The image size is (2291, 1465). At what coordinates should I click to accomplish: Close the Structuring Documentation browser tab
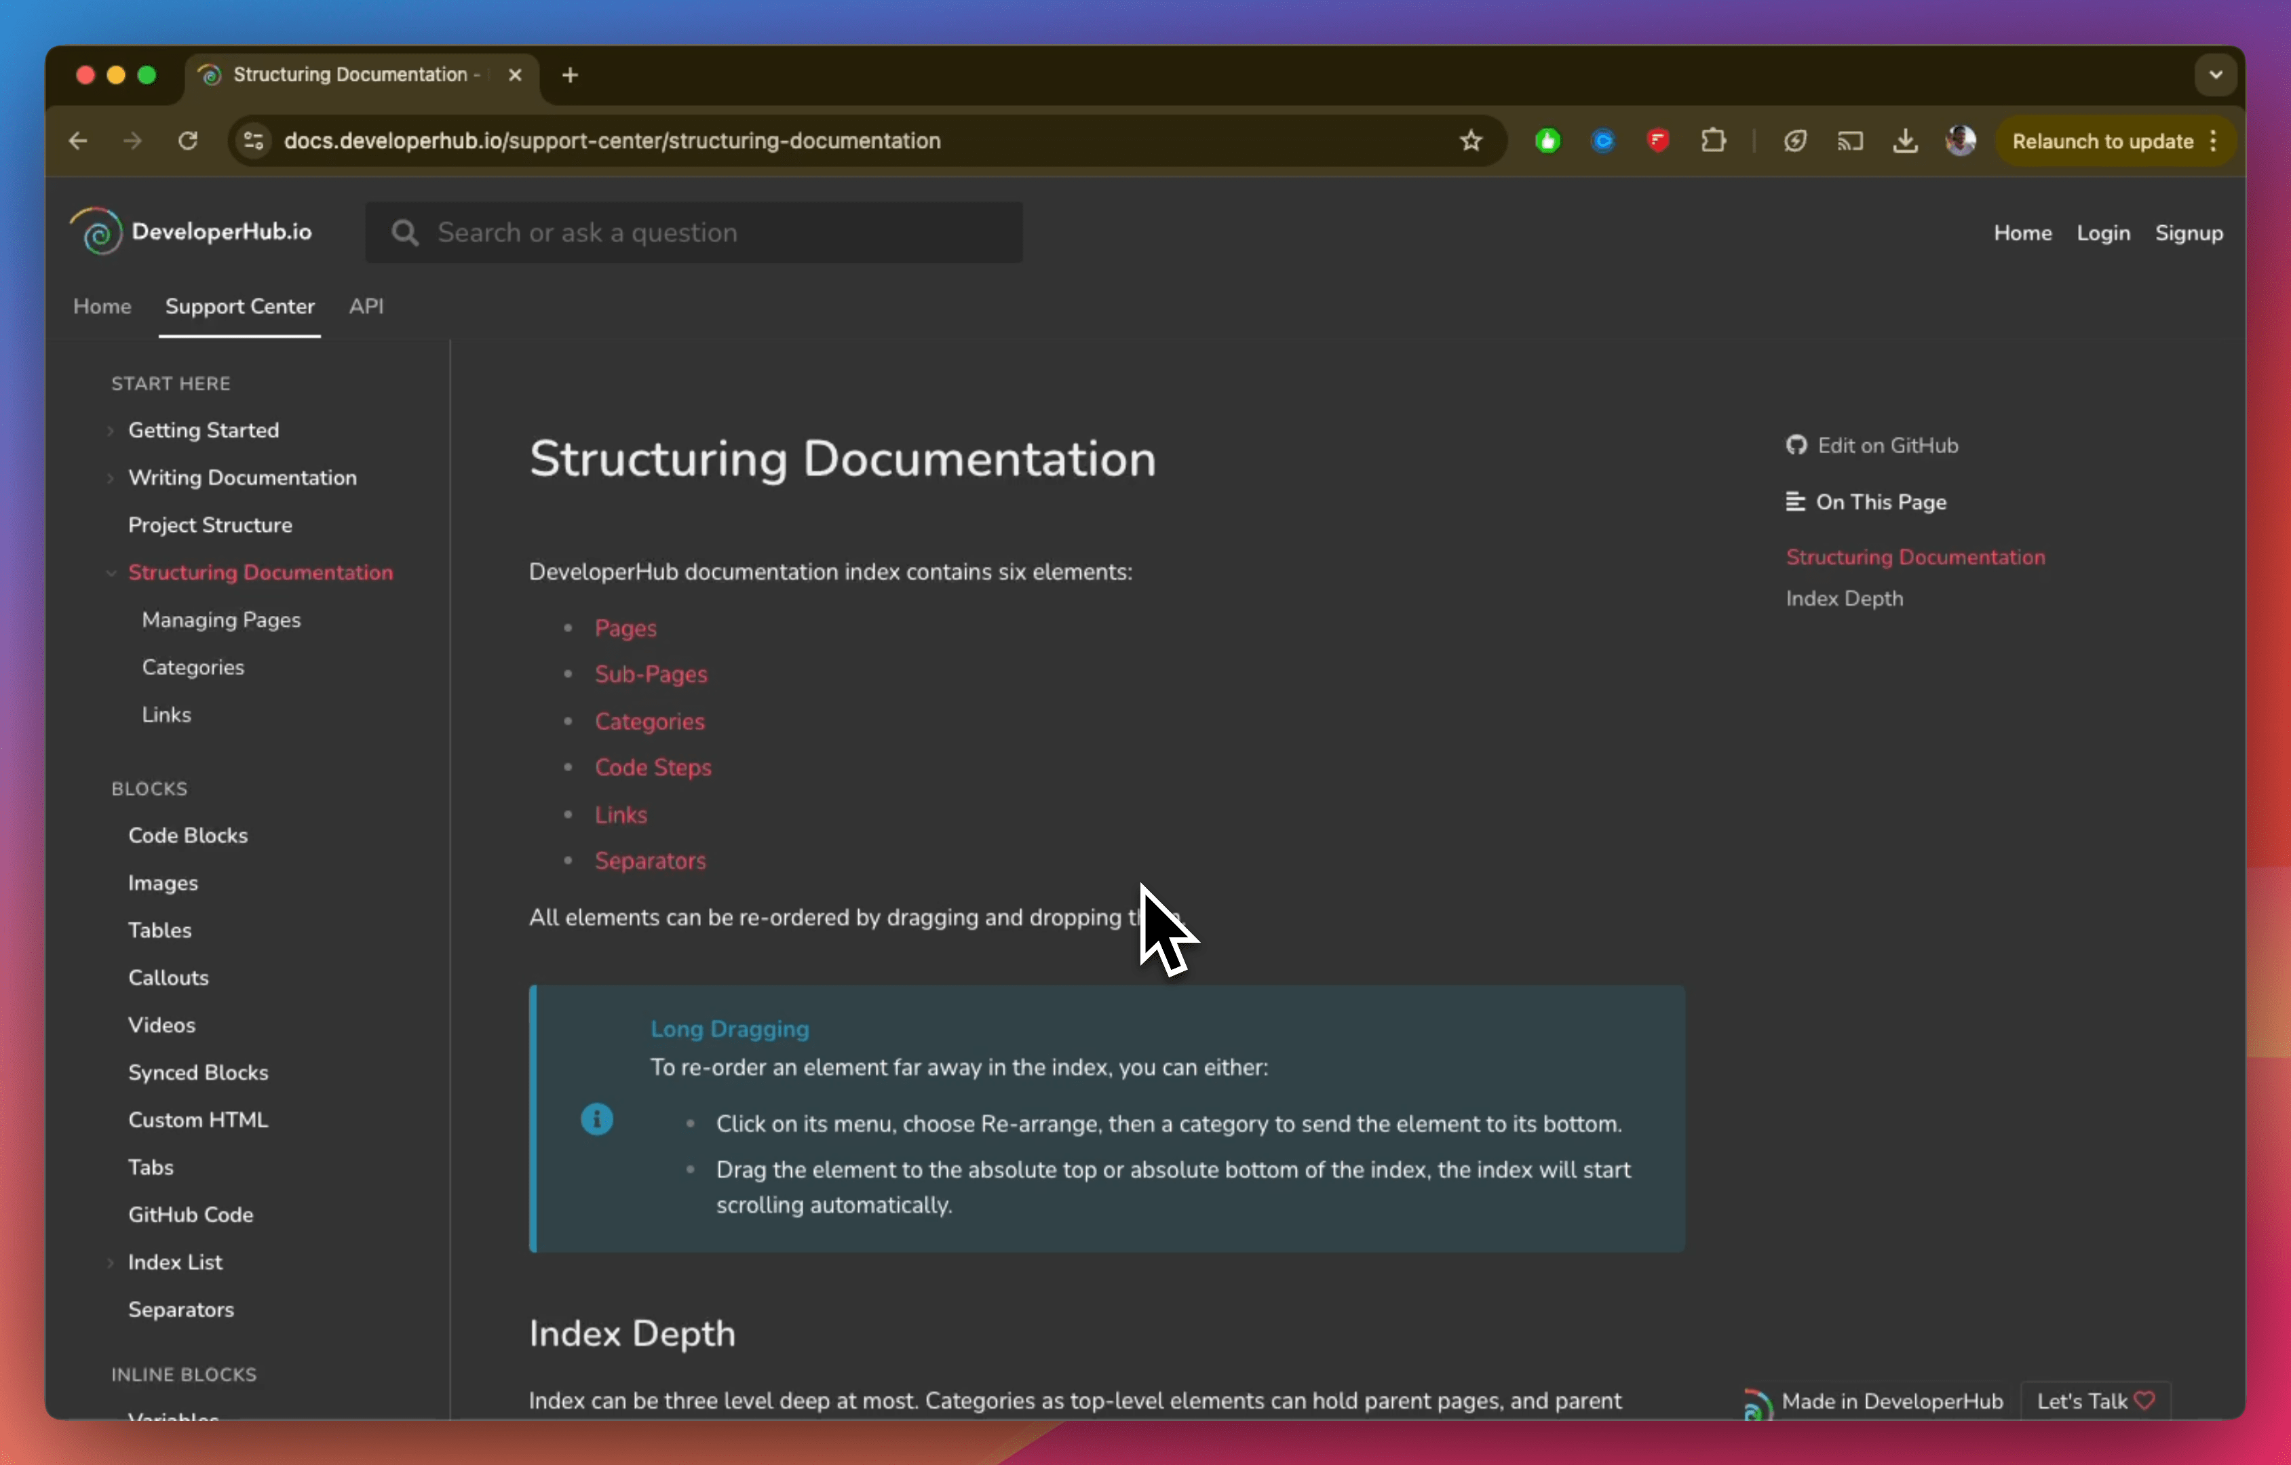[515, 74]
